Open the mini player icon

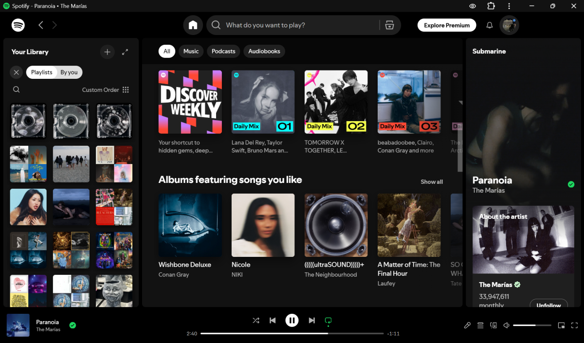(x=561, y=325)
